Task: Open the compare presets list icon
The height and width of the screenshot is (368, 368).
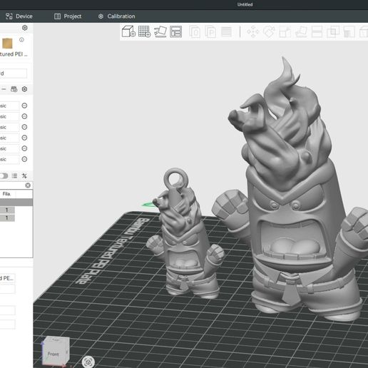Action: (x=14, y=176)
